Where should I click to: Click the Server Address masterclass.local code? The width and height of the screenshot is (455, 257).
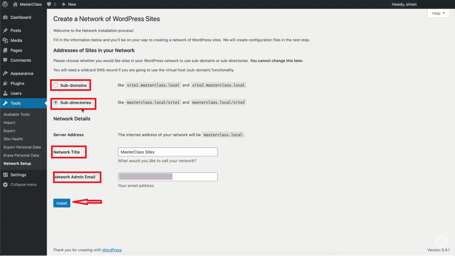(223, 135)
